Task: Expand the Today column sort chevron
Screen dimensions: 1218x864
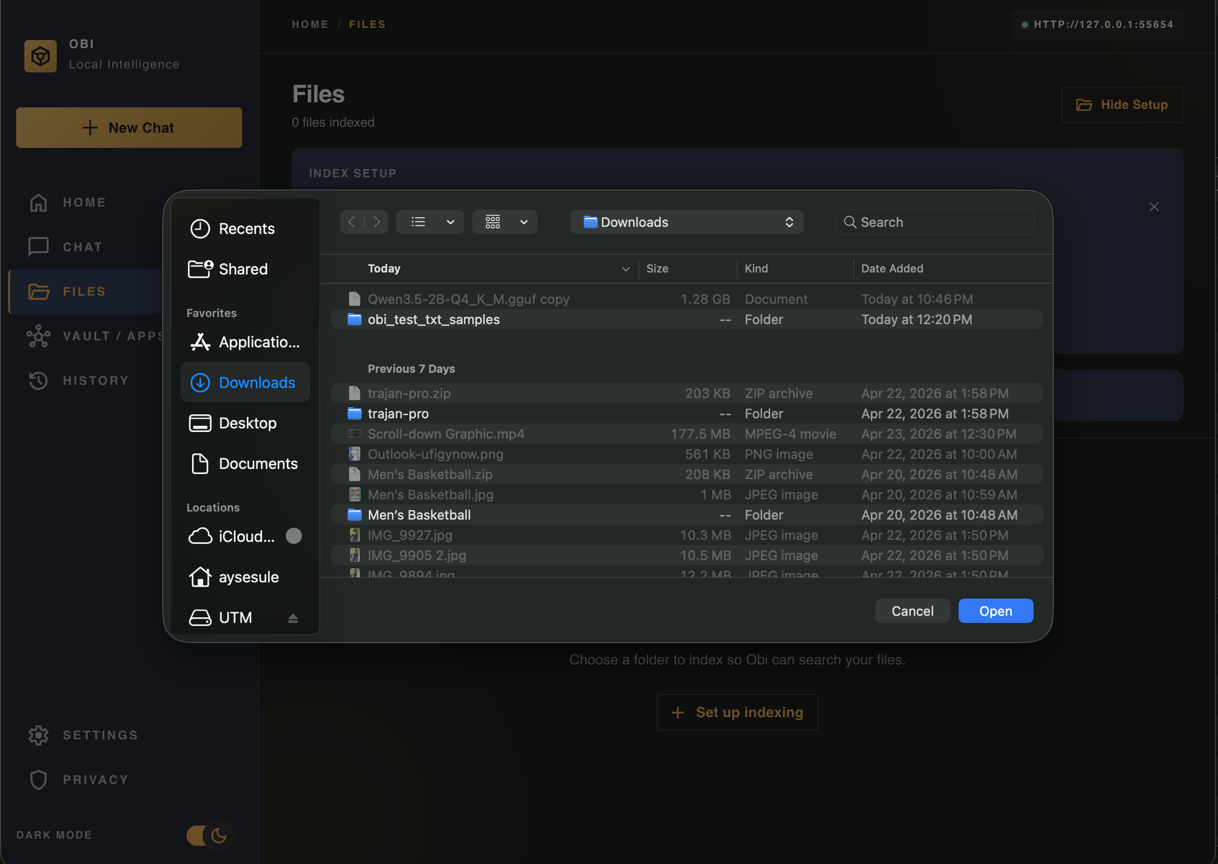Action: [x=626, y=268]
